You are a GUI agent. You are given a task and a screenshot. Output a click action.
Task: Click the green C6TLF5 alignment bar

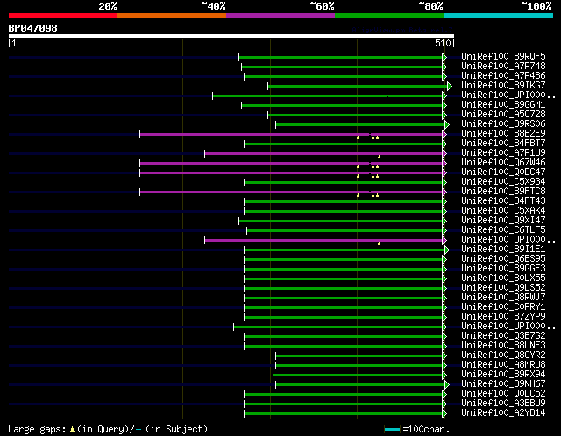[x=344, y=231]
